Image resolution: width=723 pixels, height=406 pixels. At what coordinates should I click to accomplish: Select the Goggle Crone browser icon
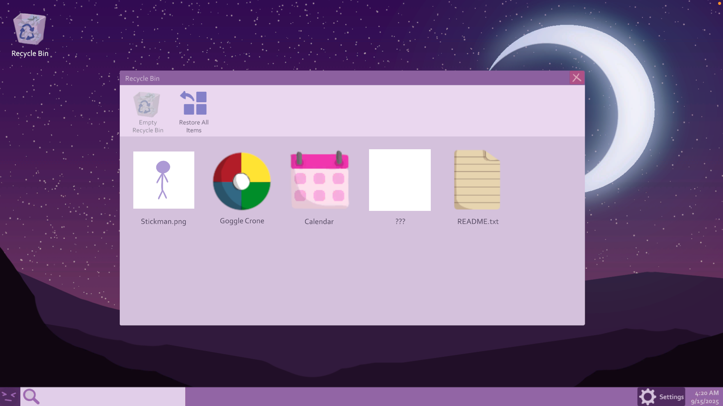pyautogui.click(x=242, y=181)
